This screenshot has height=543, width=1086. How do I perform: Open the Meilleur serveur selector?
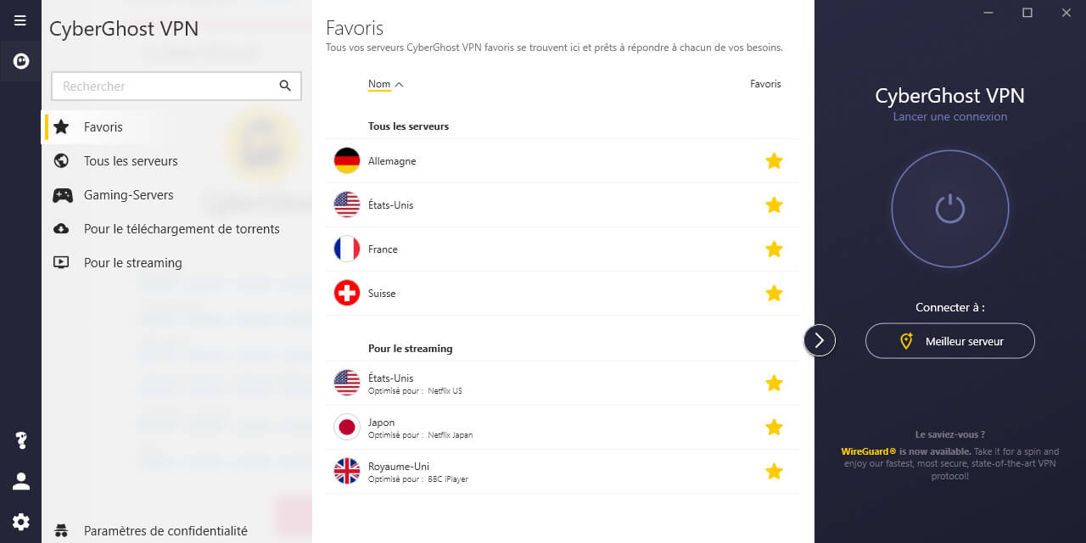click(x=950, y=341)
